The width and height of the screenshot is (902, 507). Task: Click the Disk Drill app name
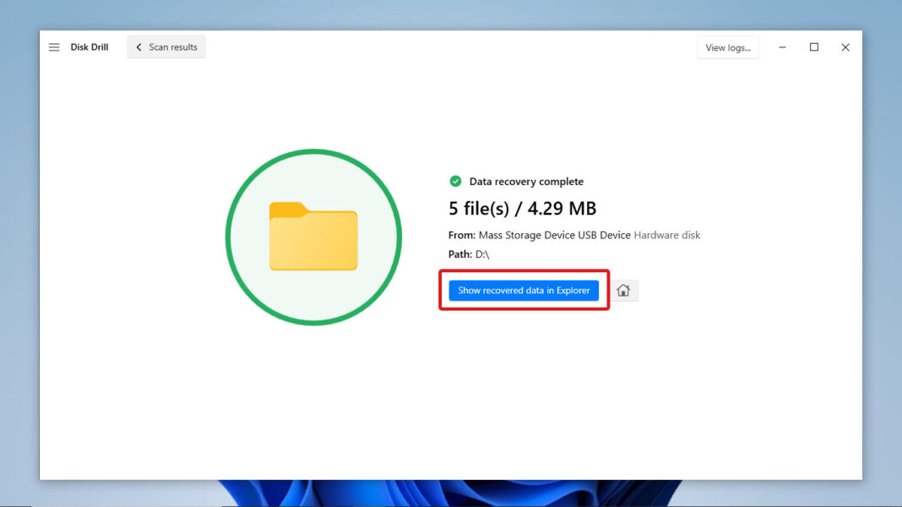coord(89,46)
